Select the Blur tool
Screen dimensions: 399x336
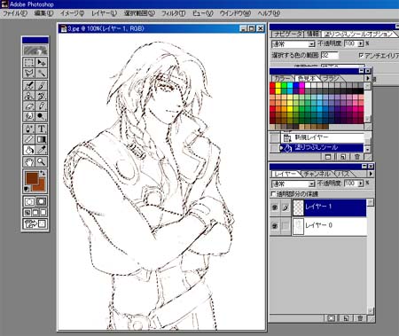(29, 116)
